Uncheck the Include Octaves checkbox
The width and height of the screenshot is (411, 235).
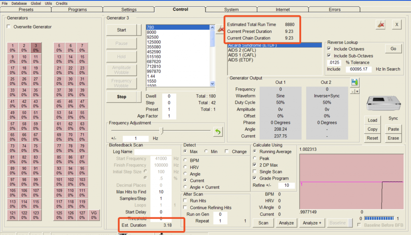(x=329, y=49)
